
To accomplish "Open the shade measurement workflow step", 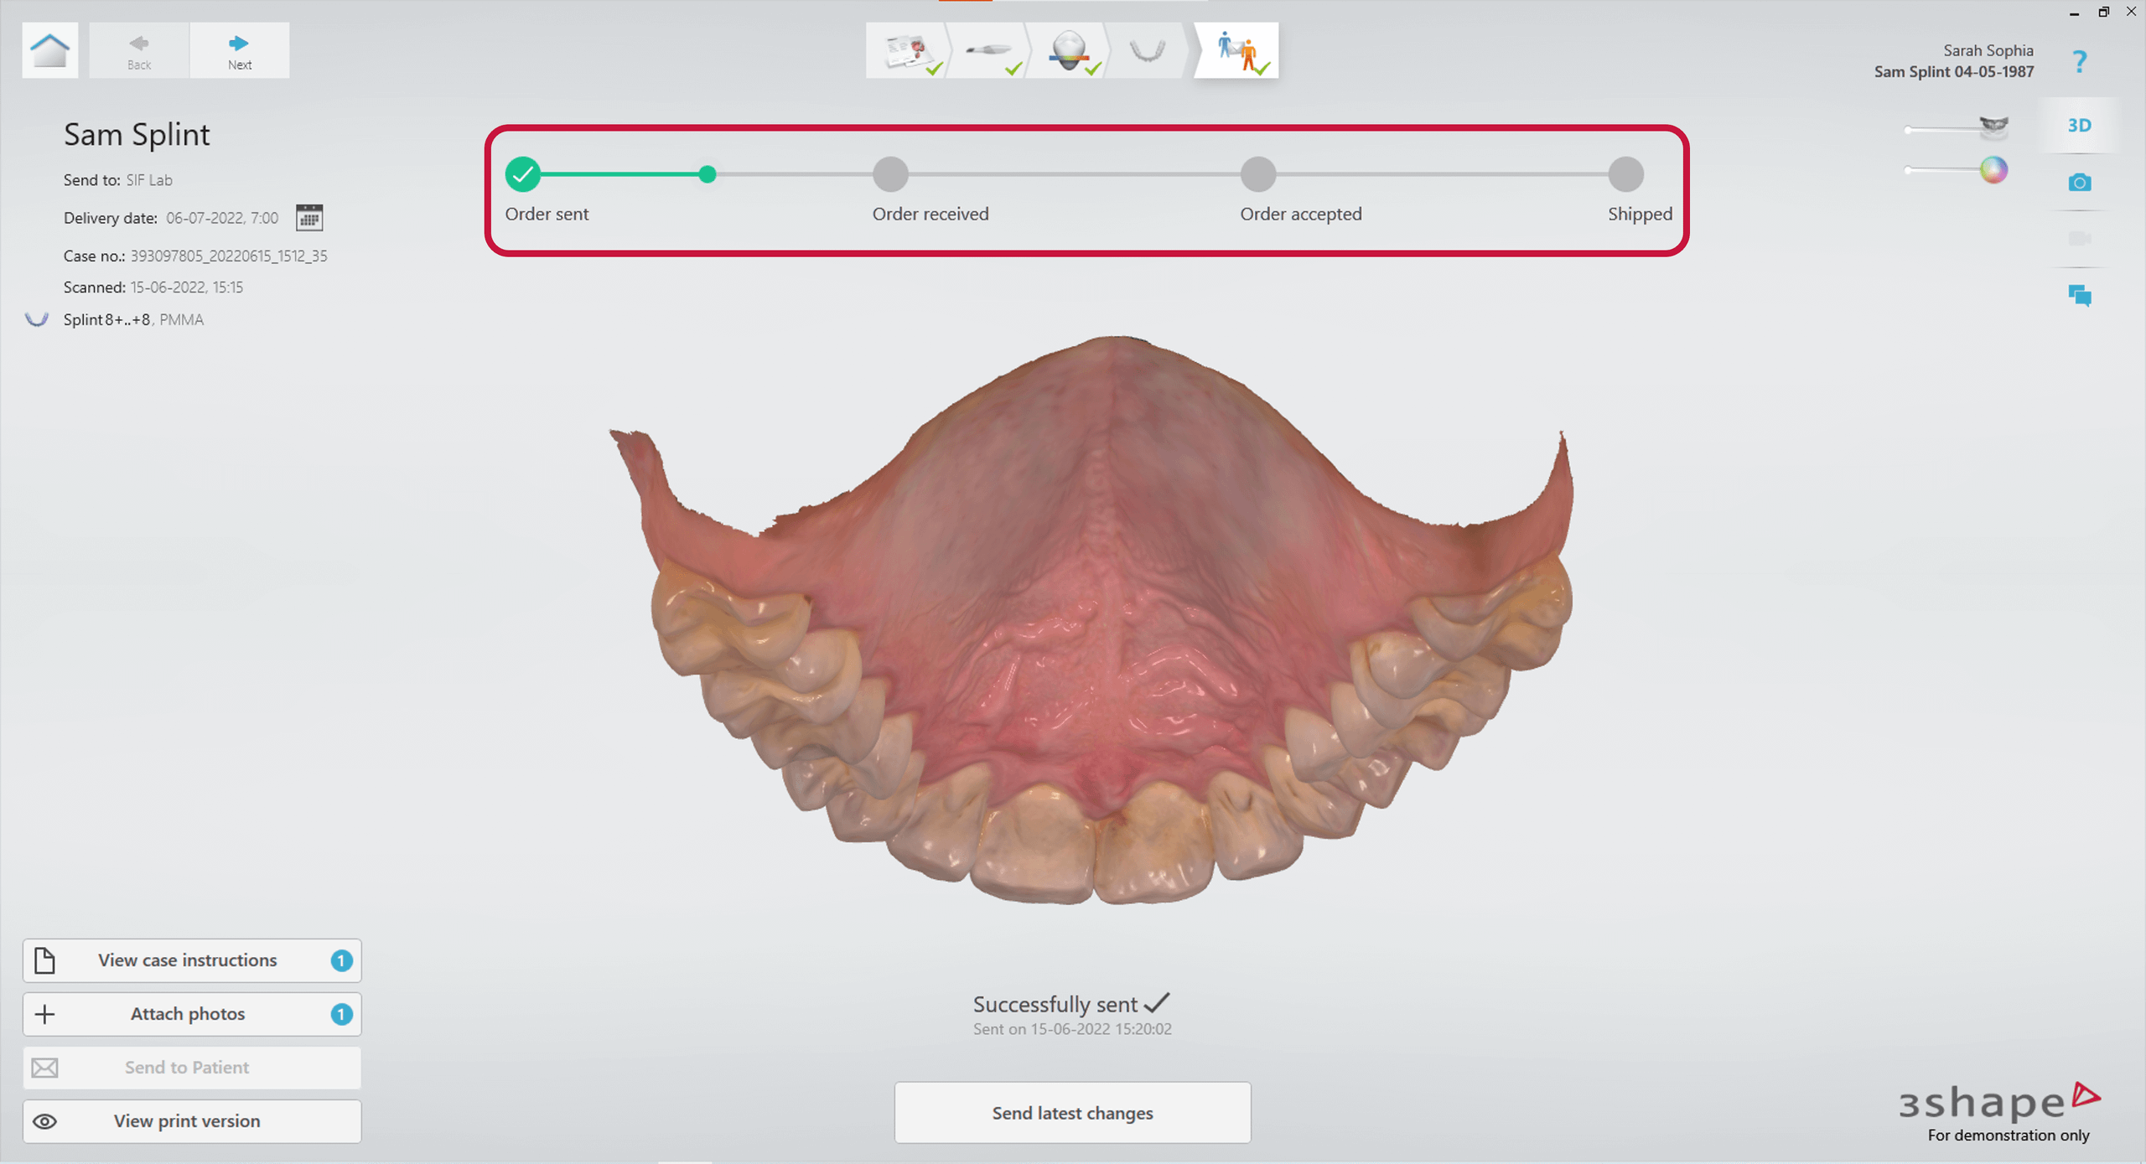I will point(1070,50).
